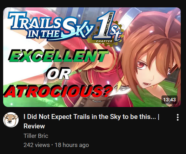Click the white OR text in thumbnail
Screen dimensions: 186x154
59,74
